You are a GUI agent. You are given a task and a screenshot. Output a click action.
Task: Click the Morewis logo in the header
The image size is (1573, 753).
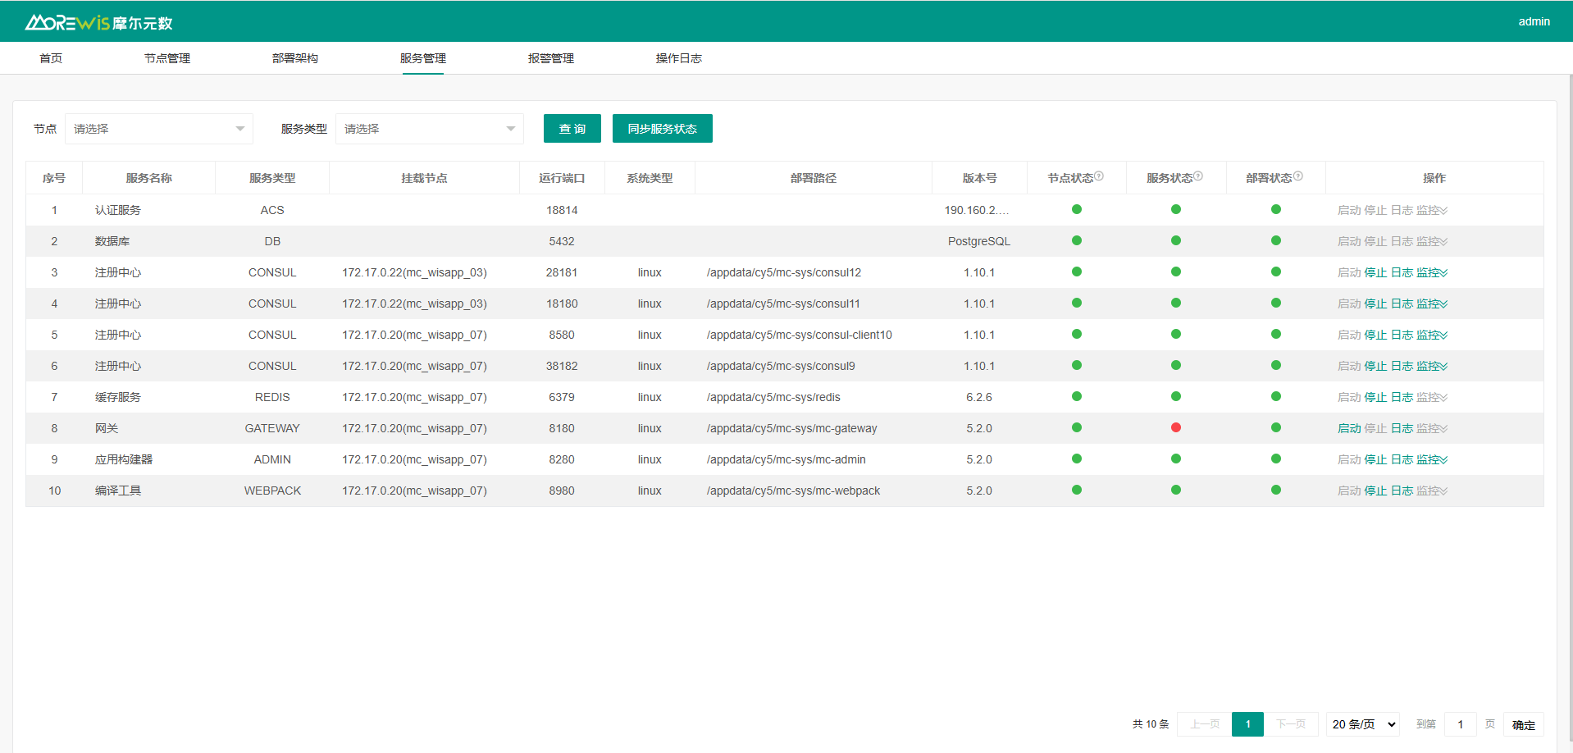coord(98,22)
